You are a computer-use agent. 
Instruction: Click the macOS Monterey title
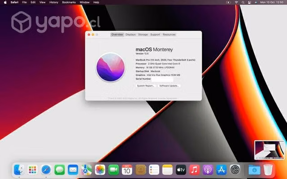pos(154,50)
